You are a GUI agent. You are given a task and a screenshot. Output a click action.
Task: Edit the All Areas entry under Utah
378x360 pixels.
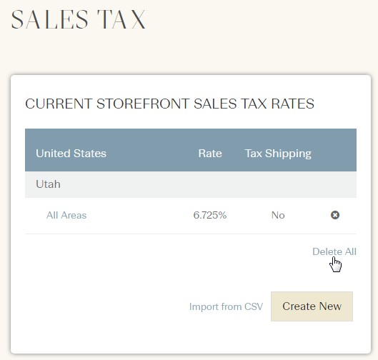coord(66,215)
